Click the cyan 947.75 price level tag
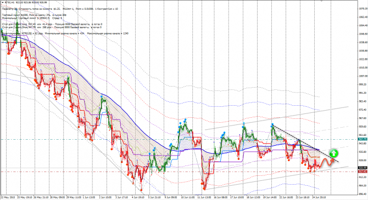Screen dimensions: 368x200 (363, 139)
